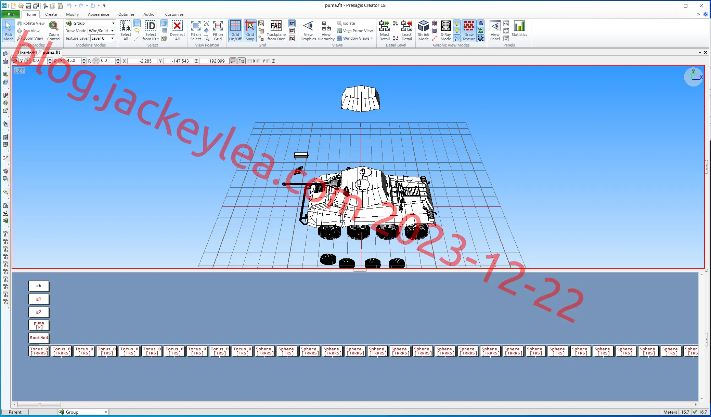Image resolution: width=711 pixels, height=417 pixels.
Task: Open the Statistics panel
Action: (x=519, y=29)
